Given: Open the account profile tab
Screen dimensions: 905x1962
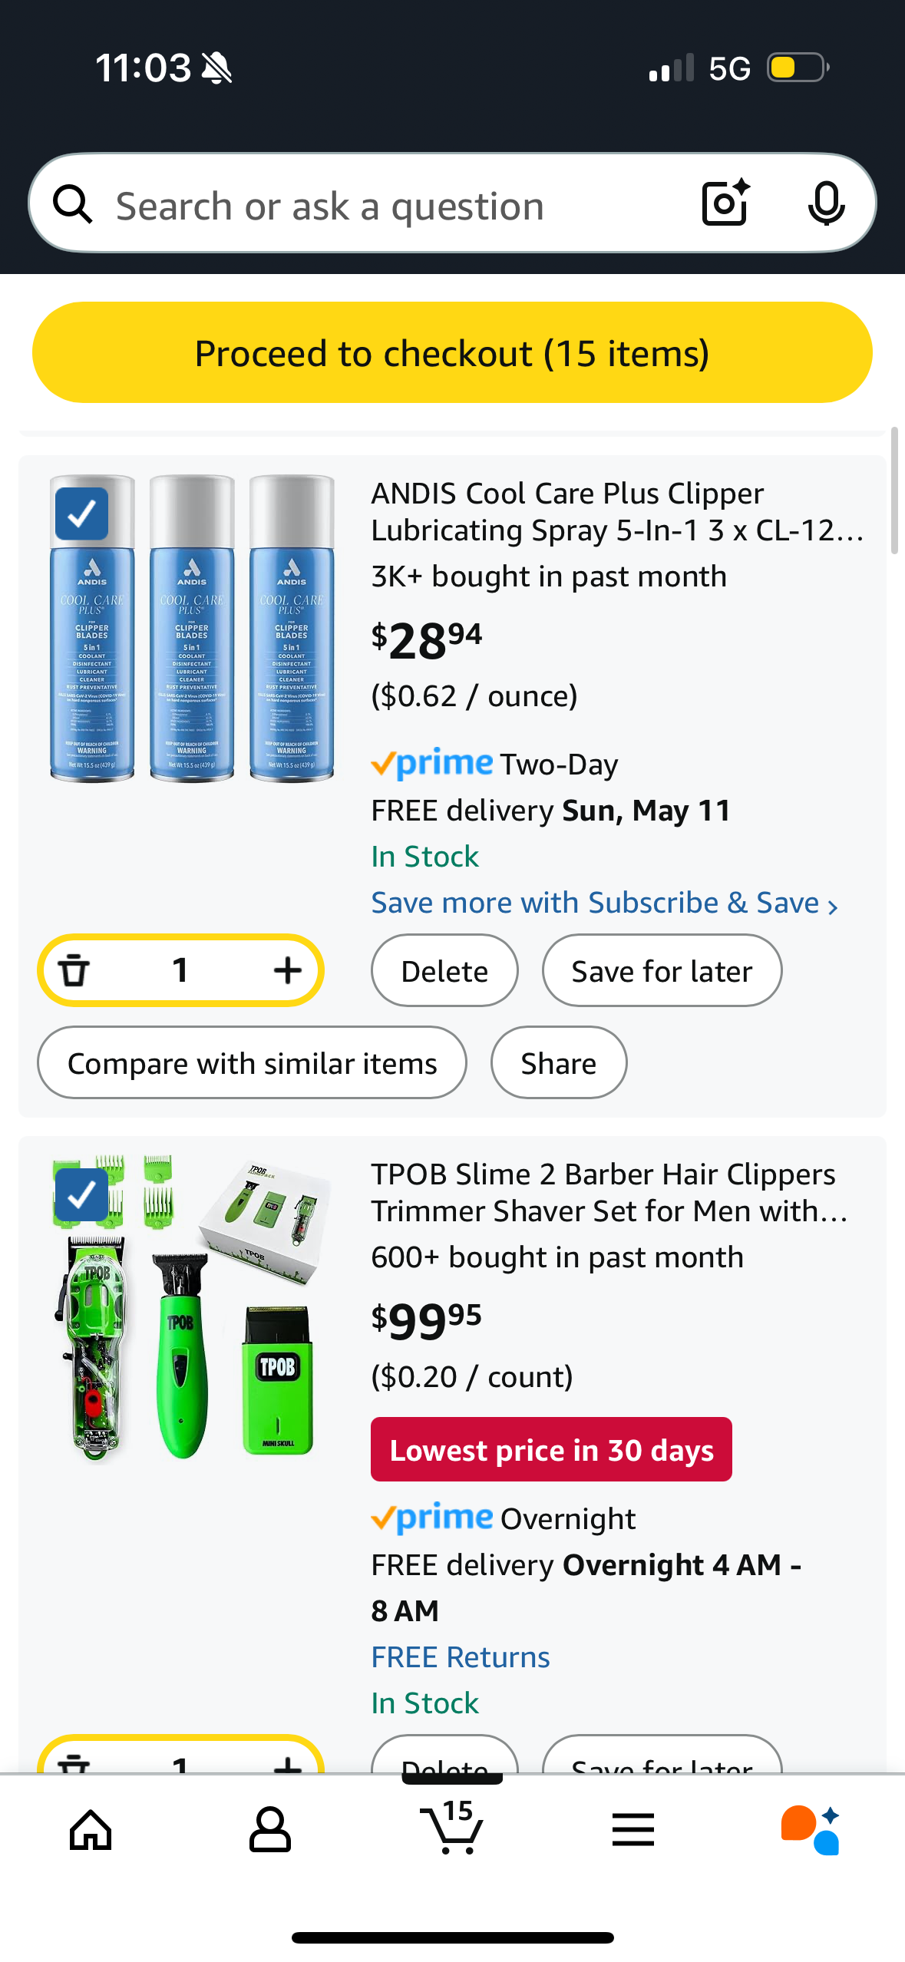Looking at the screenshot, I should tap(270, 1830).
